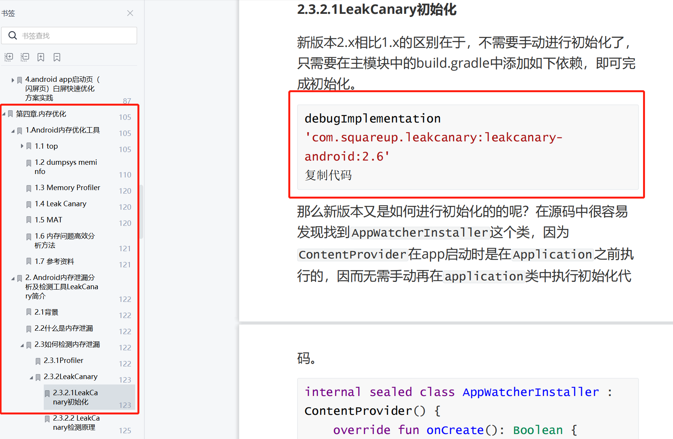Click page number 110 beside dumpsys meminfo
The image size is (673, 439).
pyautogui.click(x=125, y=175)
